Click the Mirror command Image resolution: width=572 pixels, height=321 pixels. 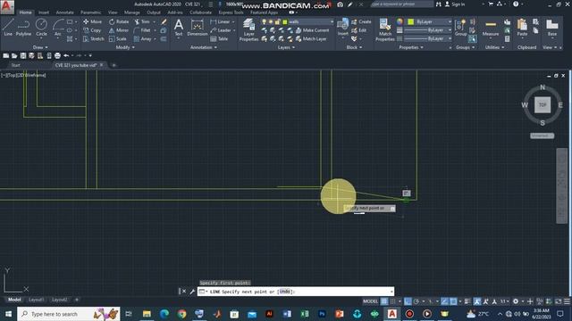119,30
